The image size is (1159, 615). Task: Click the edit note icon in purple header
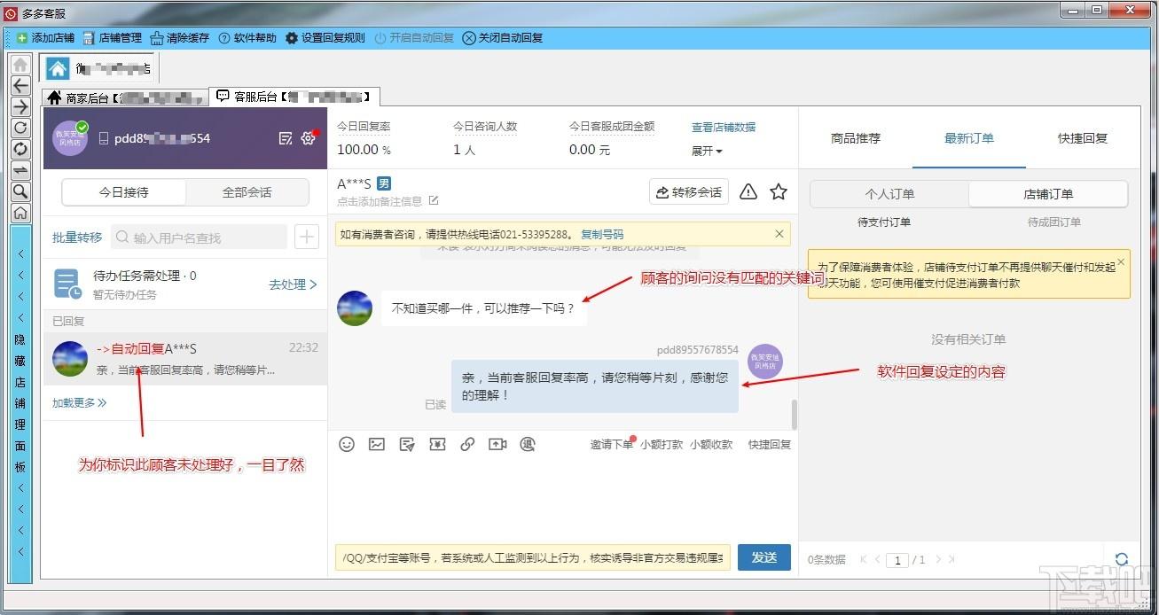tap(286, 138)
